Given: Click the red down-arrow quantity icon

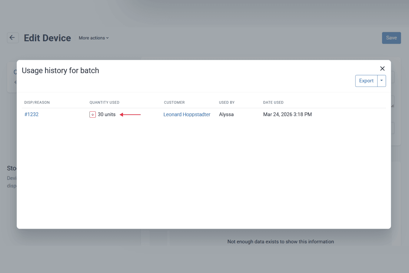Looking at the screenshot, I should tap(93, 114).
